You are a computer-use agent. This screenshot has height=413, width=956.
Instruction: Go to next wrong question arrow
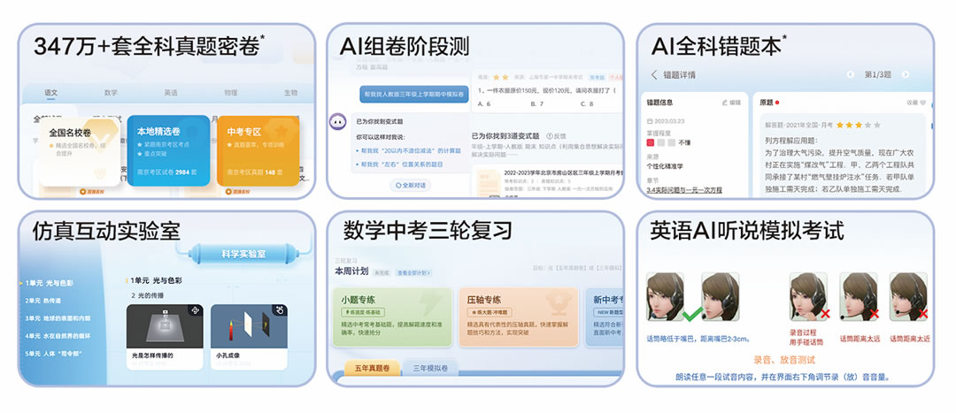pyautogui.click(x=906, y=75)
